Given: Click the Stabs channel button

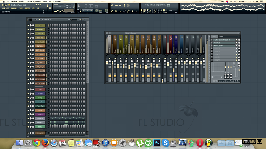Looking at the screenshot, I should (40, 127).
